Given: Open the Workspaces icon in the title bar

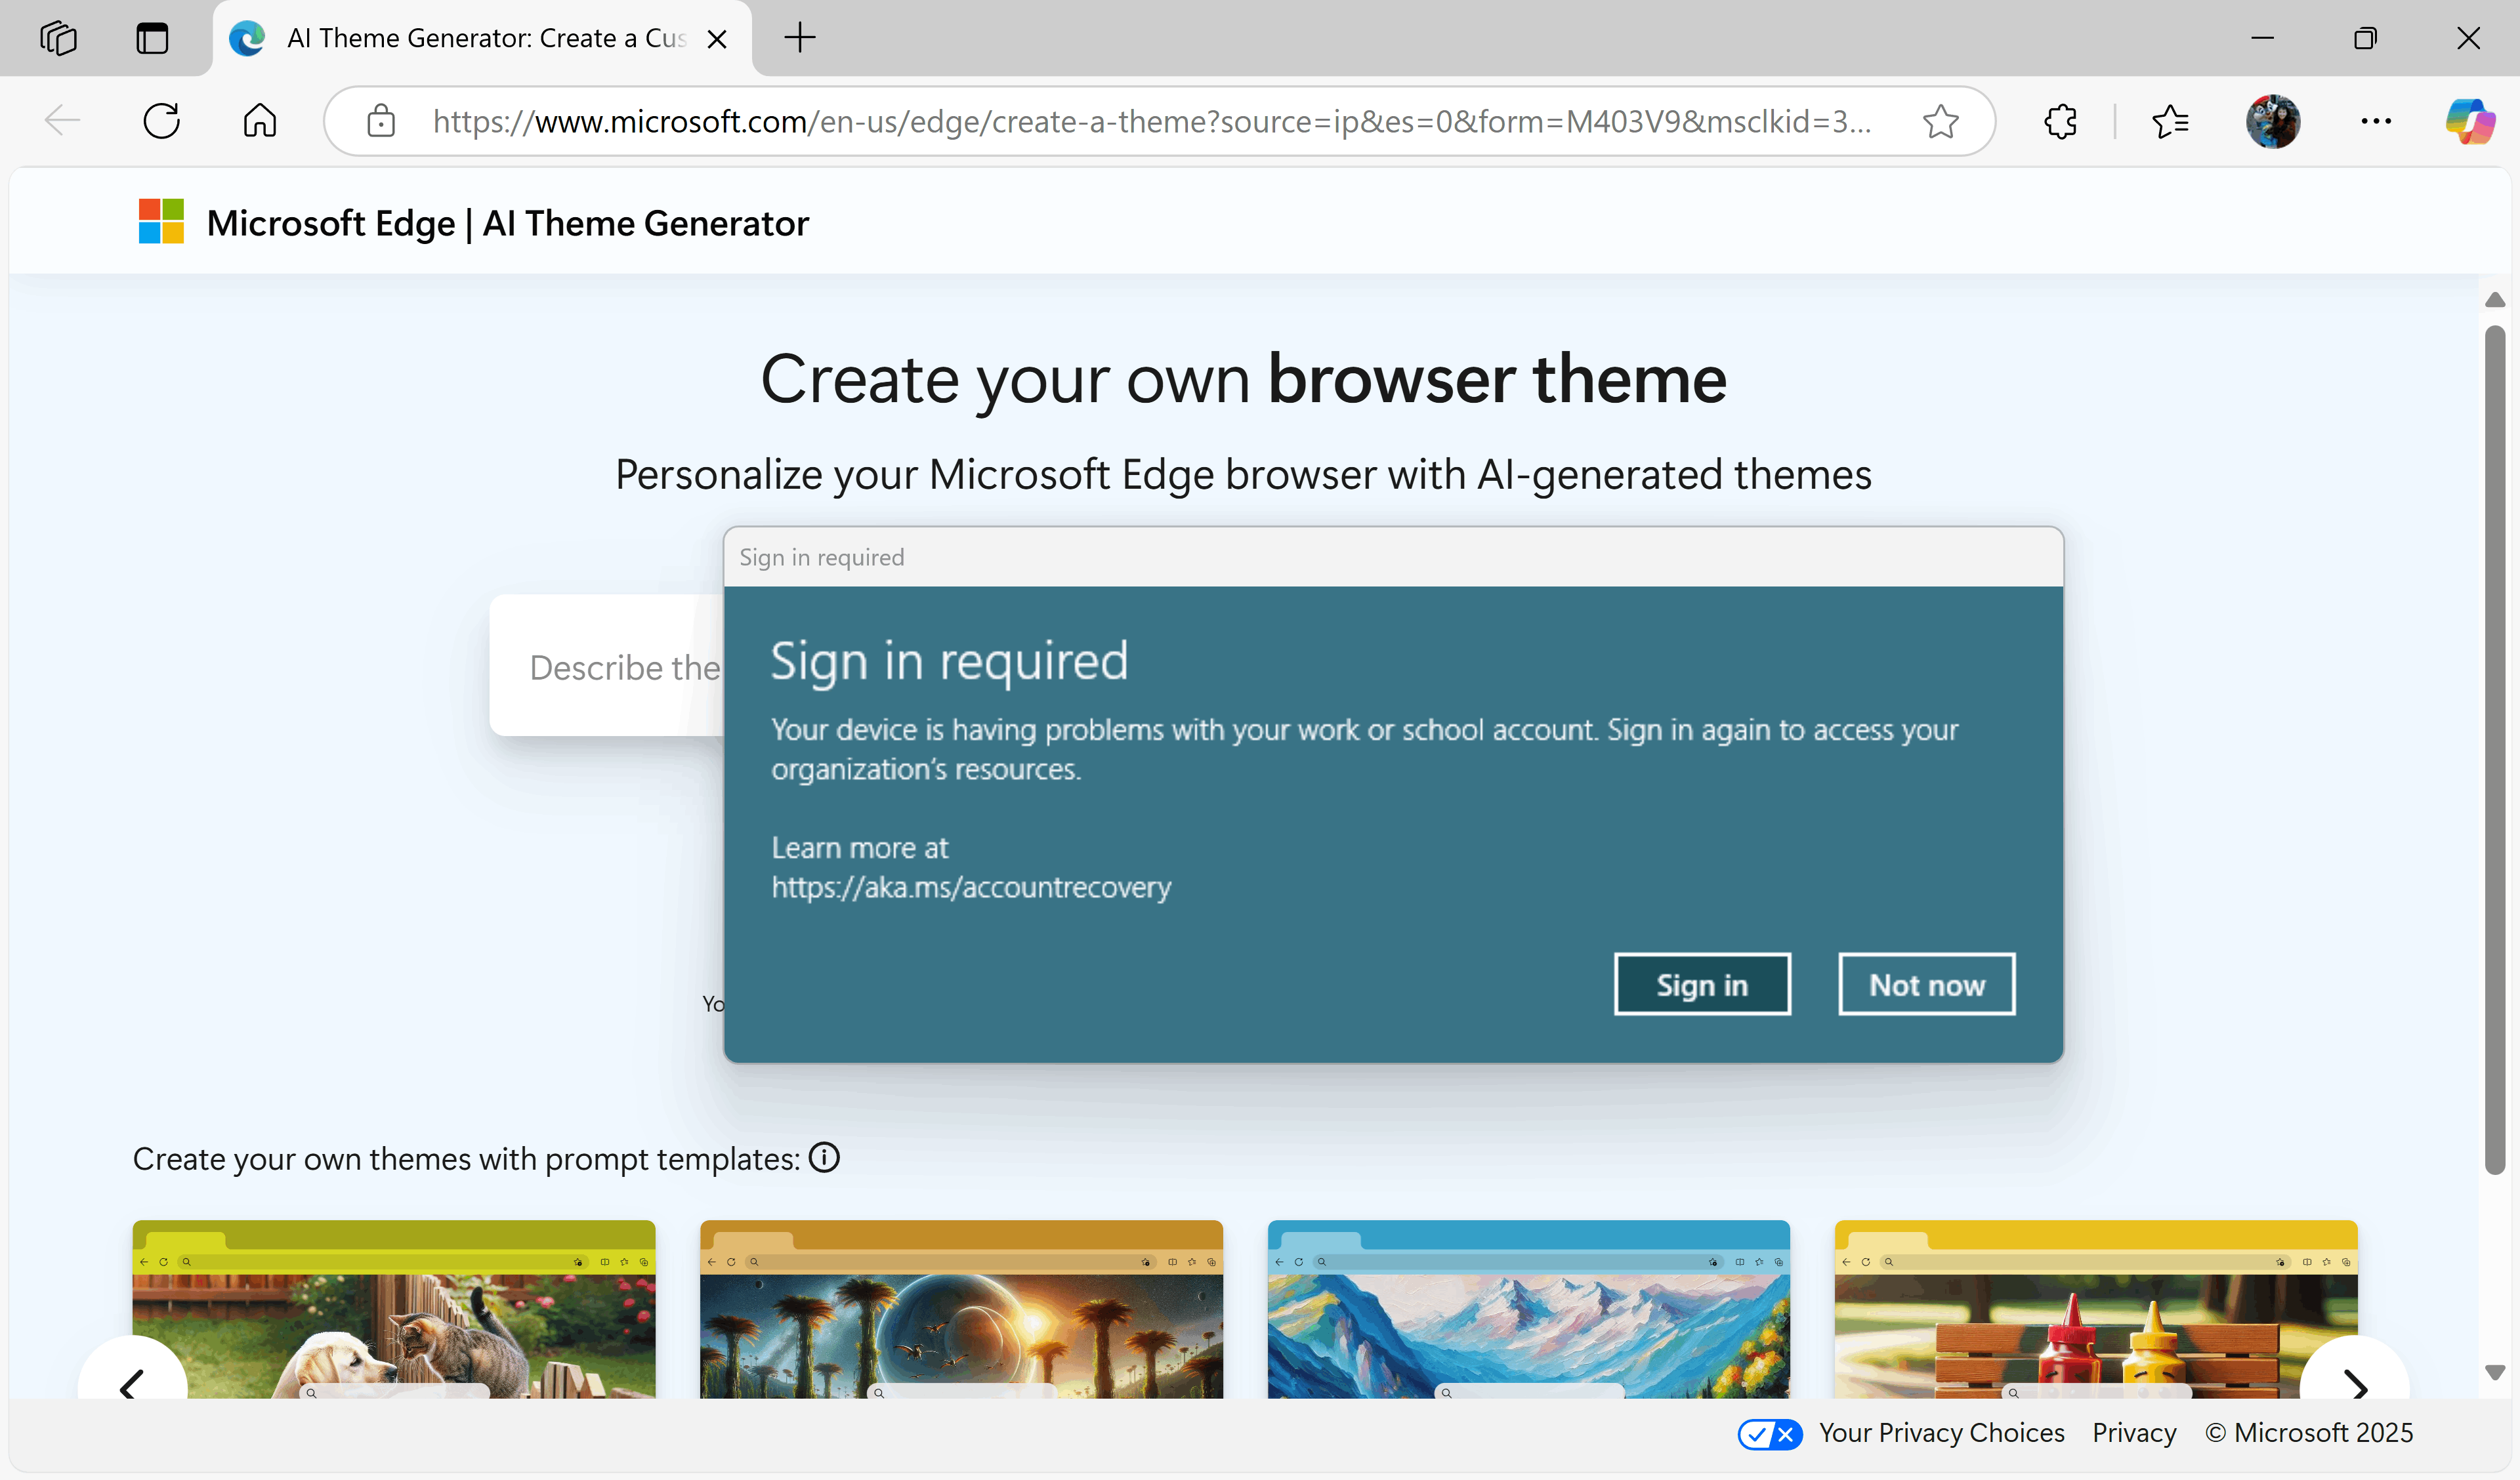Looking at the screenshot, I should pyautogui.click(x=58, y=38).
